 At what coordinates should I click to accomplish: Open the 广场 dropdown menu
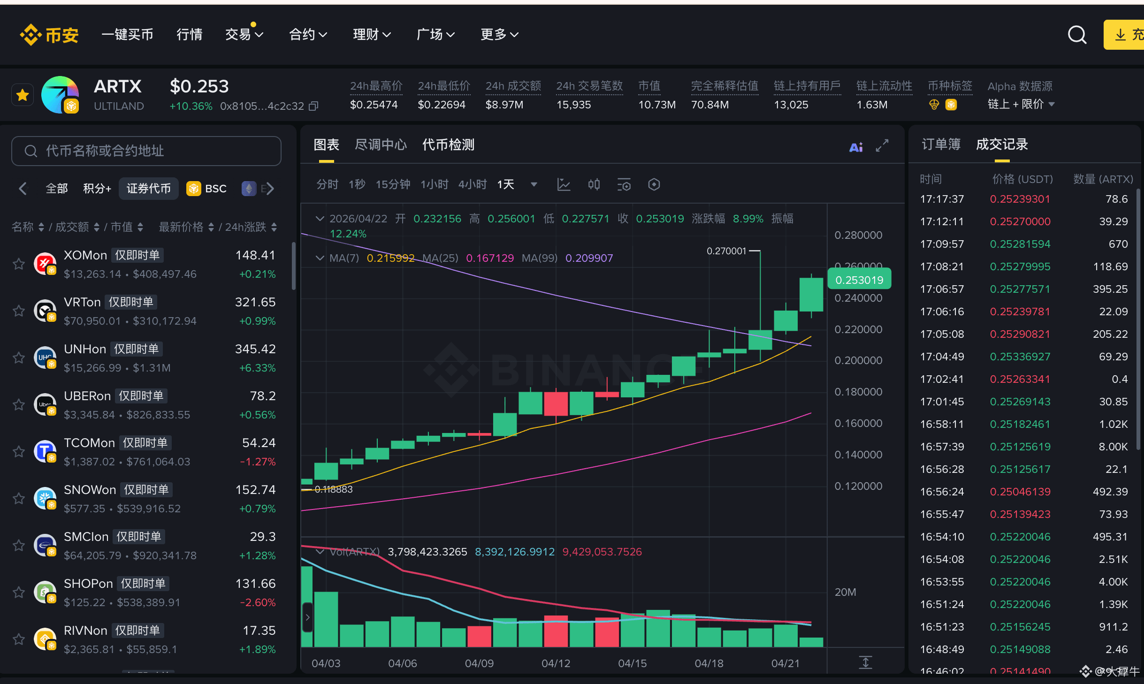(436, 35)
